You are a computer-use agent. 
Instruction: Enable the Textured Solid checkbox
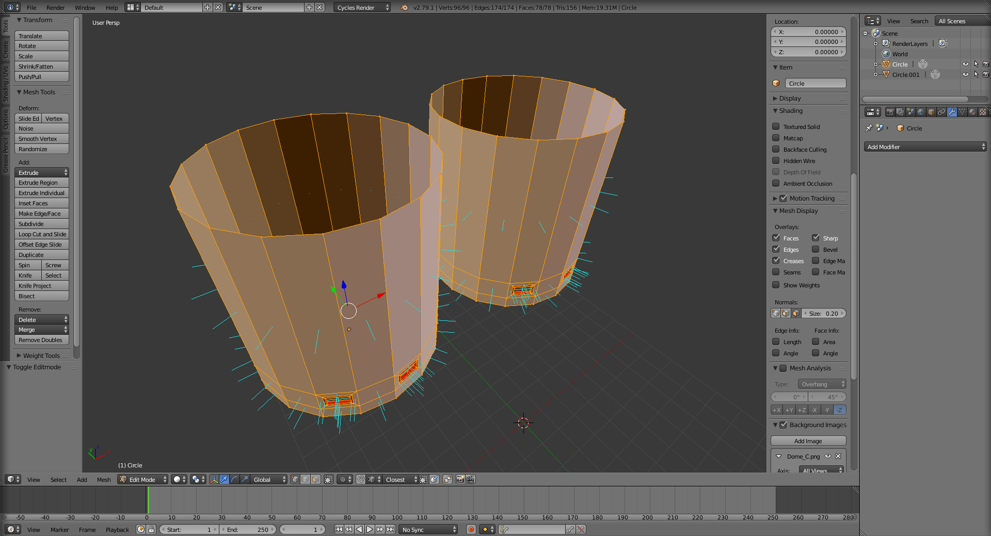[776, 126]
